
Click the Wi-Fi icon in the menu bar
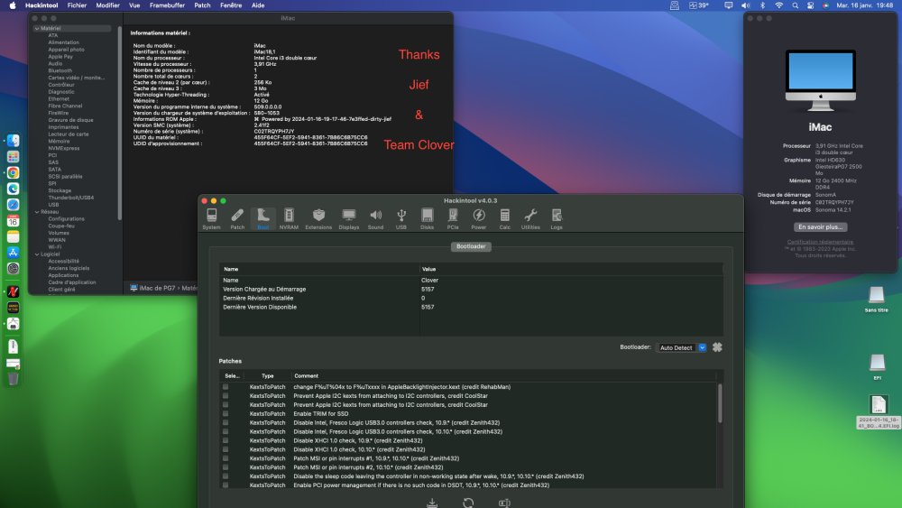[x=779, y=5]
